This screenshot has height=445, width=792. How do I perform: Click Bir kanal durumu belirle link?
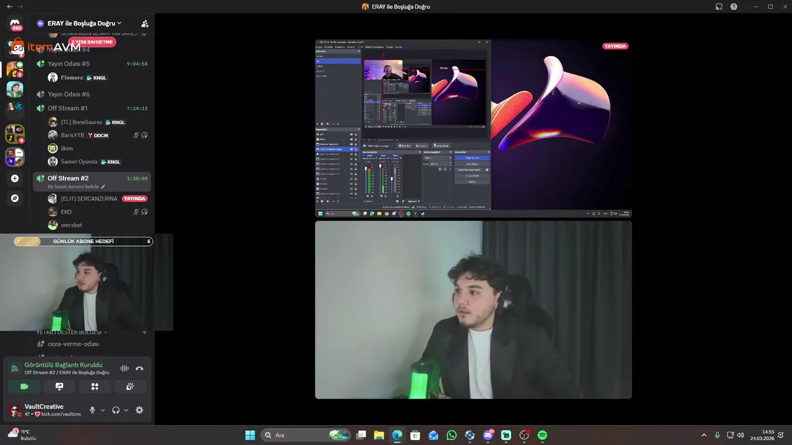(73, 187)
